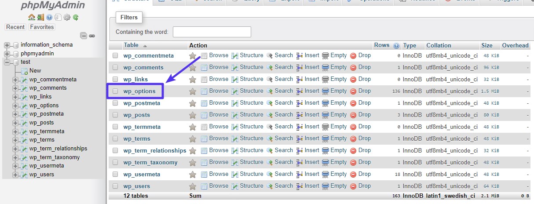Expand phpmyadmin database in tree

(x=7, y=54)
